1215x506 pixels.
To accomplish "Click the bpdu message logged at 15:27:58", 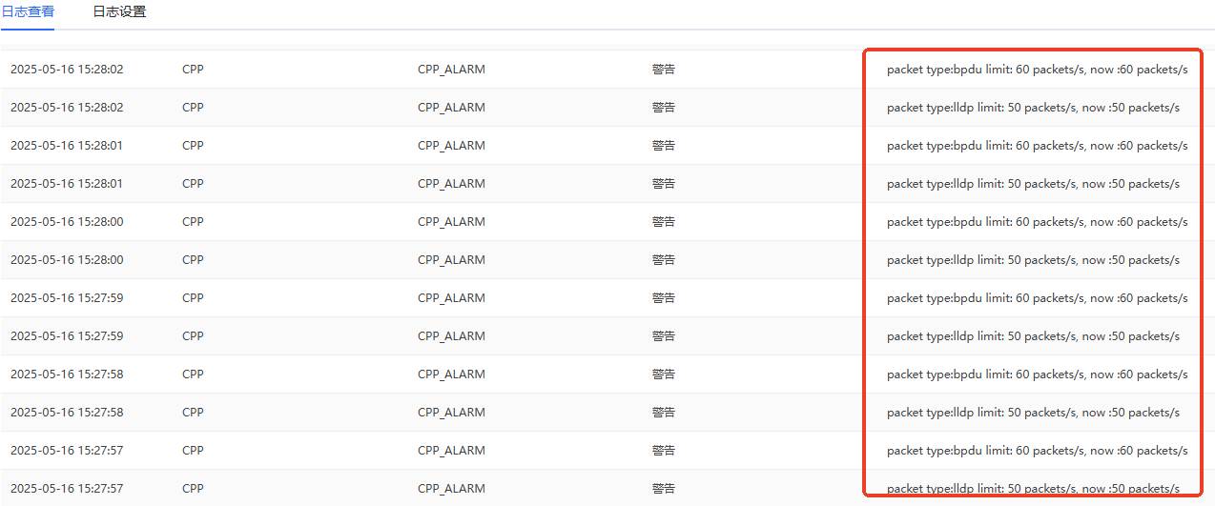I will (1037, 374).
